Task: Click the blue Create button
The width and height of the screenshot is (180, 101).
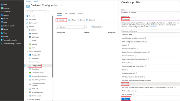Action: (x=126, y=99)
